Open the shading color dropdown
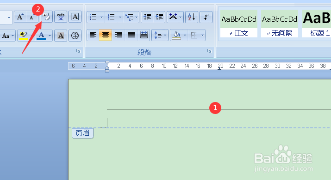This screenshot has height=180, width=331. 185,35
